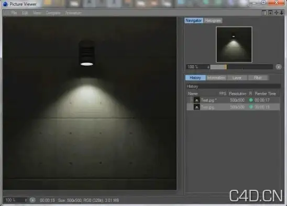Open the Compare menu
The width and height of the screenshot is (287, 206).
[53, 13]
